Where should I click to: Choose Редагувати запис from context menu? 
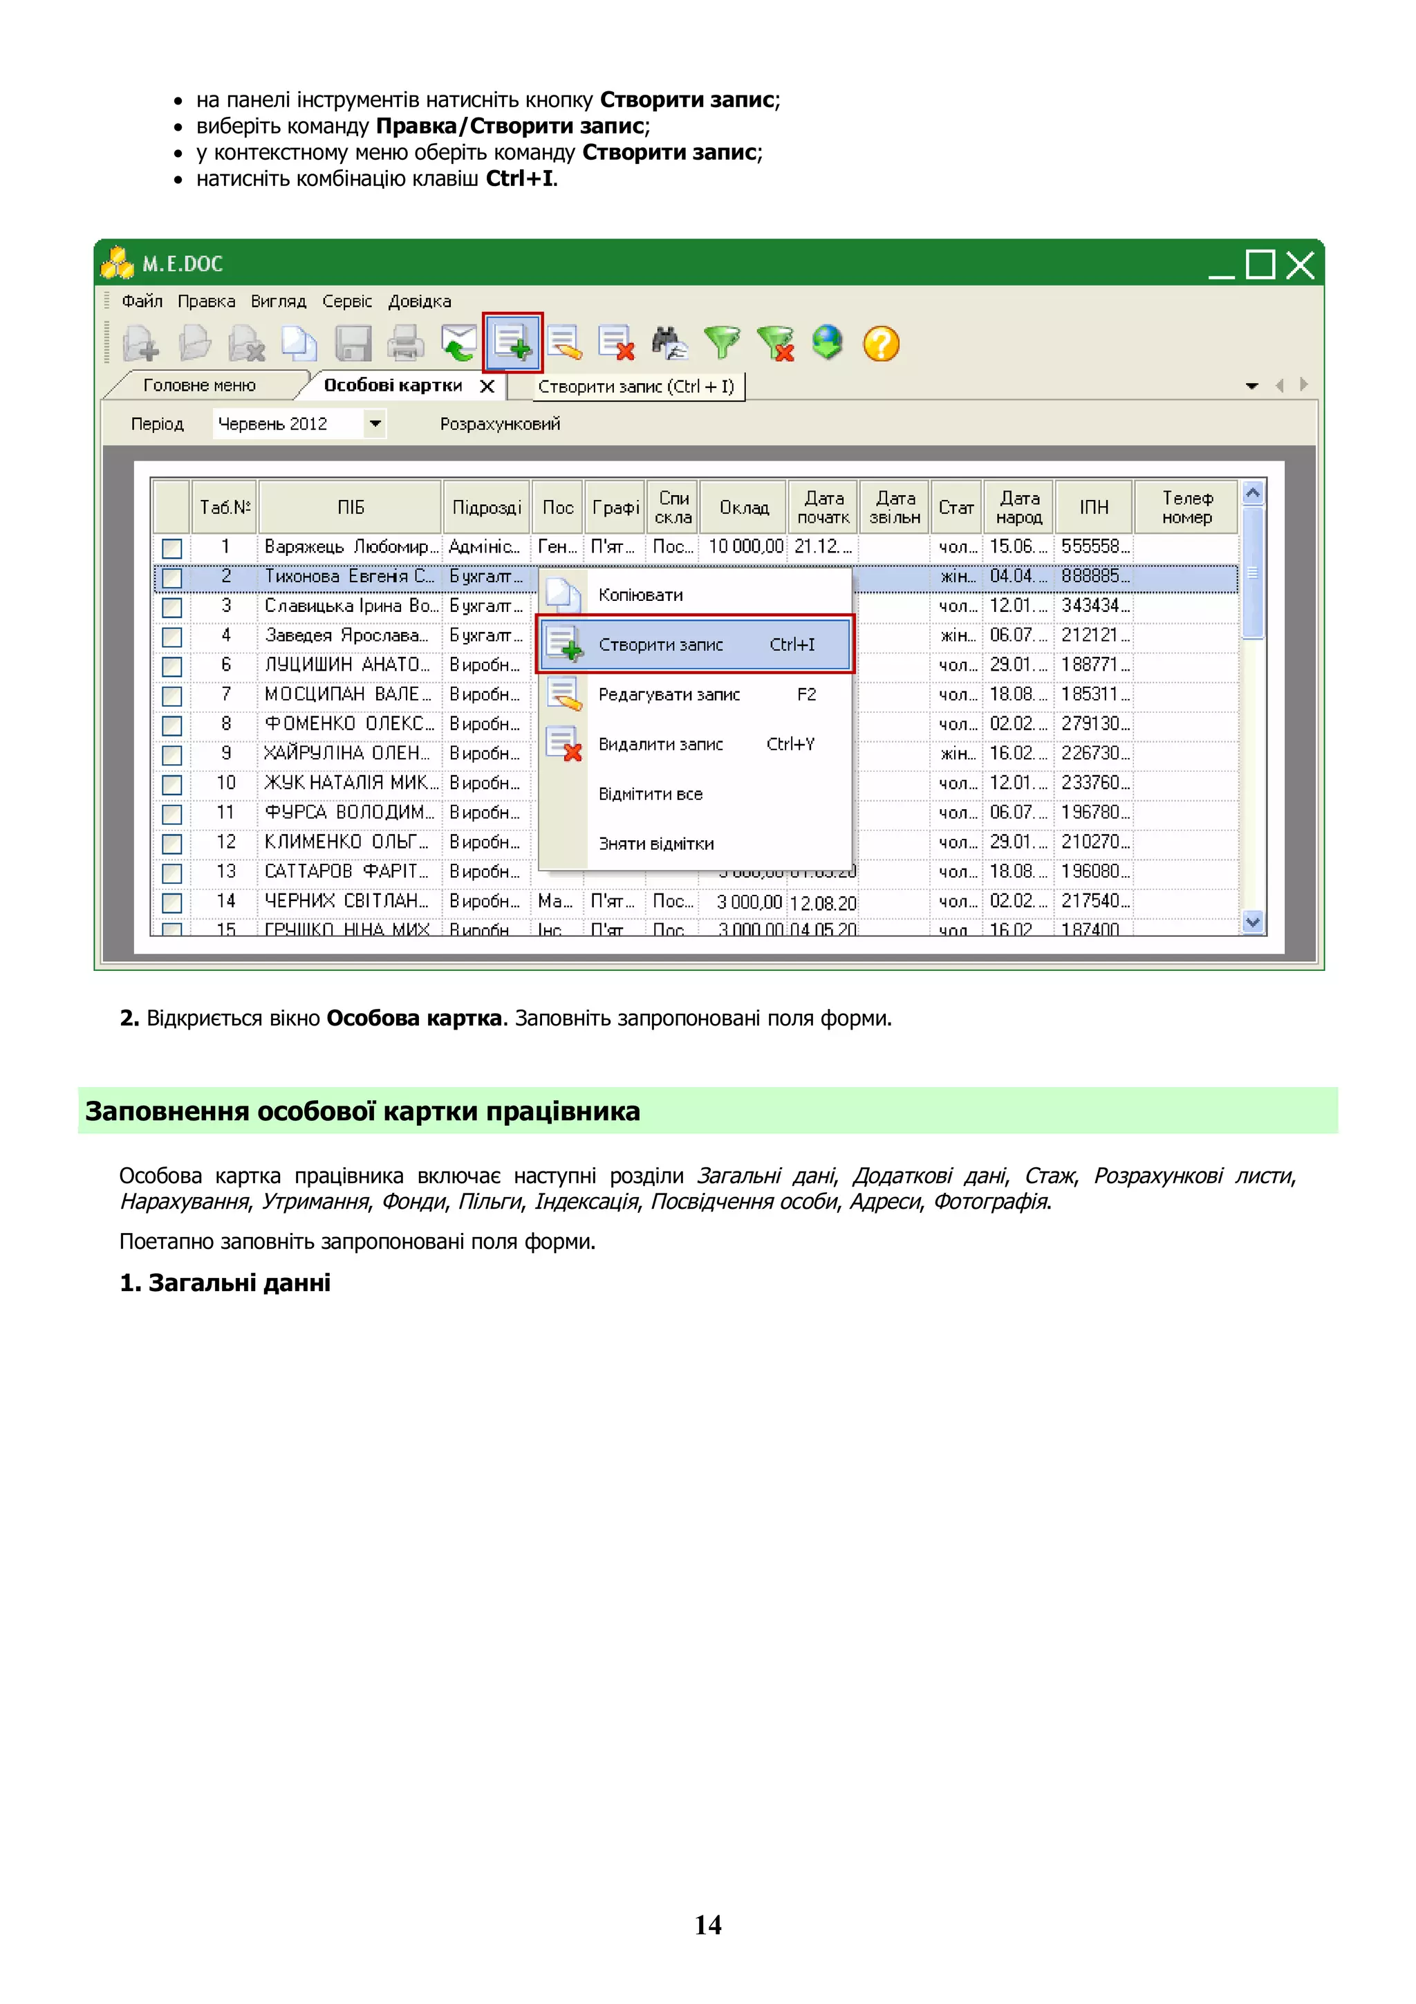click(x=669, y=695)
